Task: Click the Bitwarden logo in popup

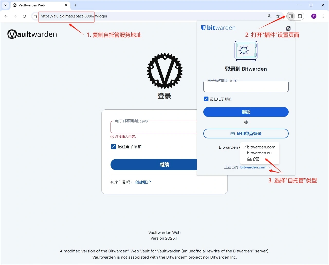Action: tap(218, 28)
